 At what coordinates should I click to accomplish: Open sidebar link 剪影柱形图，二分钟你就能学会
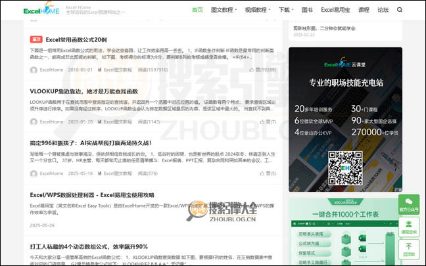click(x=324, y=28)
